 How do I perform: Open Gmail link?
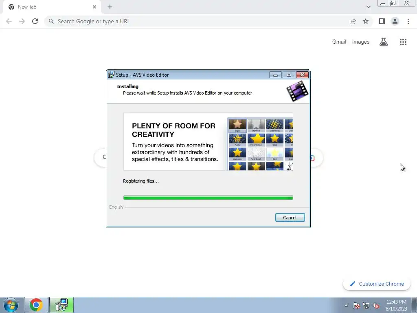339,42
